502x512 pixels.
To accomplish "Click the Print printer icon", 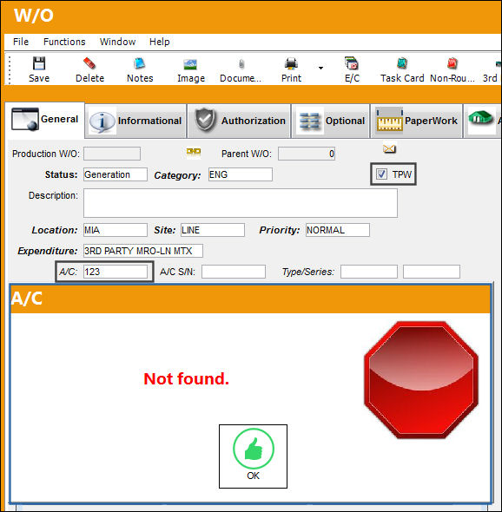I will click(291, 63).
